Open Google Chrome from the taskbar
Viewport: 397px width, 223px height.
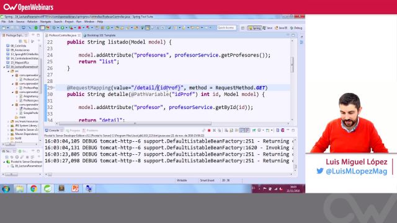33,188
